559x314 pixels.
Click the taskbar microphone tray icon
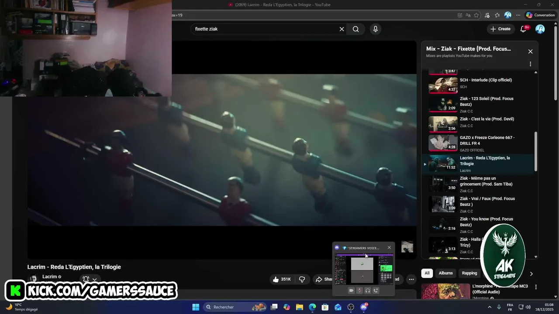(499, 307)
